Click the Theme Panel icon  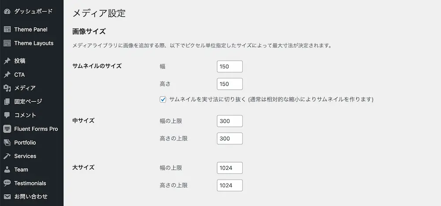pos(7,29)
